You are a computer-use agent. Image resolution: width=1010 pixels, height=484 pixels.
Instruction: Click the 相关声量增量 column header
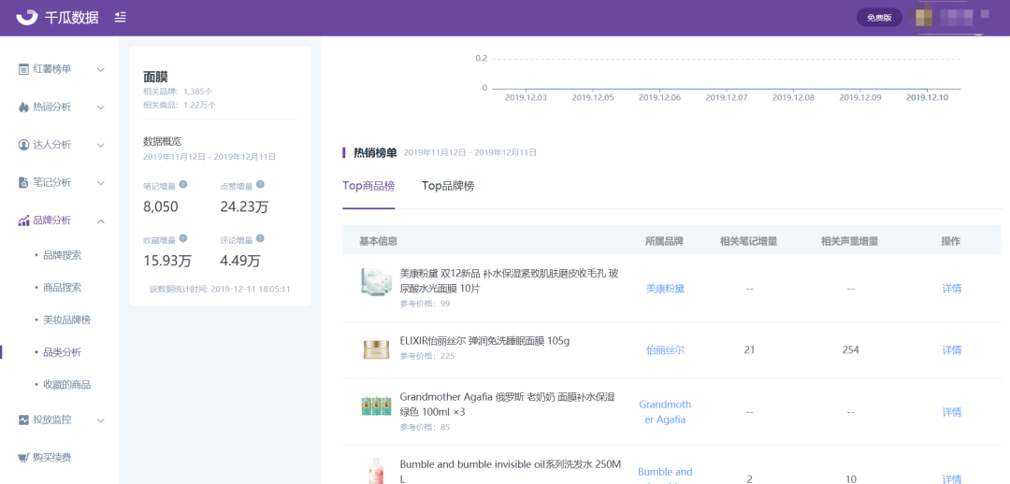pyautogui.click(x=849, y=241)
